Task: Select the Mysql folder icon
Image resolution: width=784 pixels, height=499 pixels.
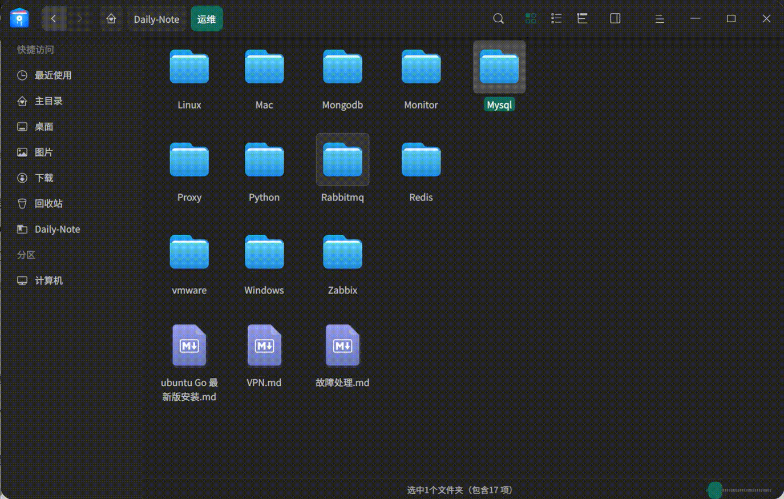Action: [499, 67]
